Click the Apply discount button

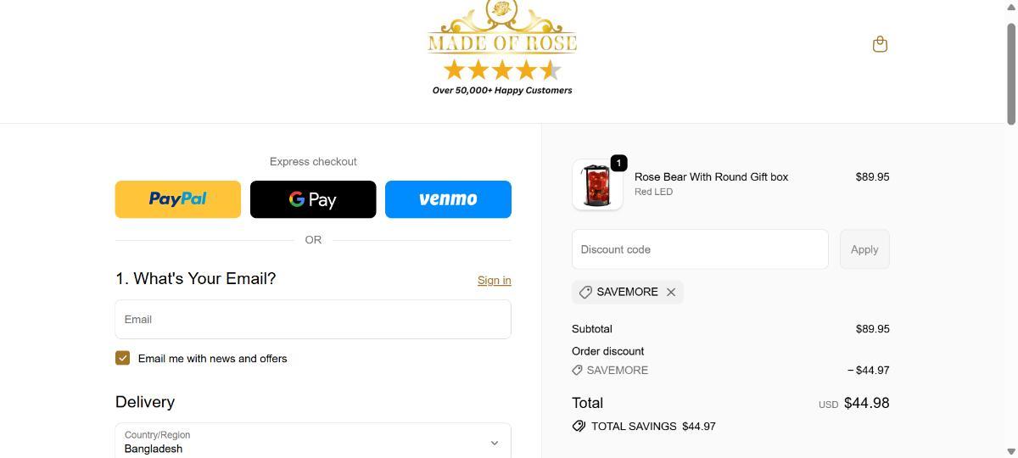click(864, 249)
